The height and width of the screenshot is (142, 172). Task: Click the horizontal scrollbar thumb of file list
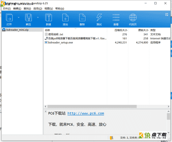(92, 106)
